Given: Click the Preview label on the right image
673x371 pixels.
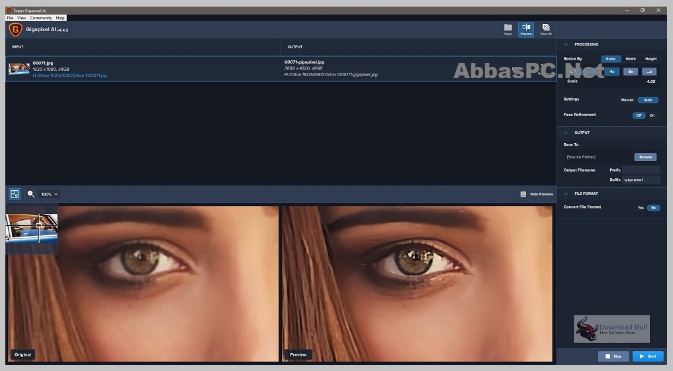Looking at the screenshot, I should point(298,354).
